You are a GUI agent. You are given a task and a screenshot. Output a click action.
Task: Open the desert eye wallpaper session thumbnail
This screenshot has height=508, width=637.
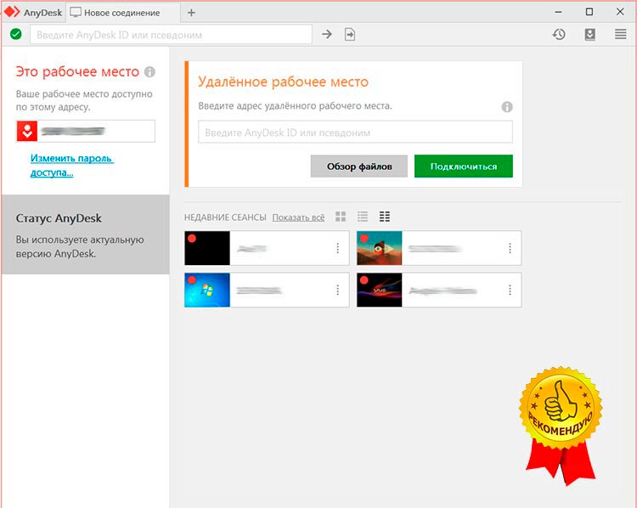click(x=380, y=248)
